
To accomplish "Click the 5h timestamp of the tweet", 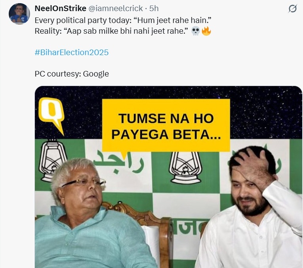I will click(154, 9).
